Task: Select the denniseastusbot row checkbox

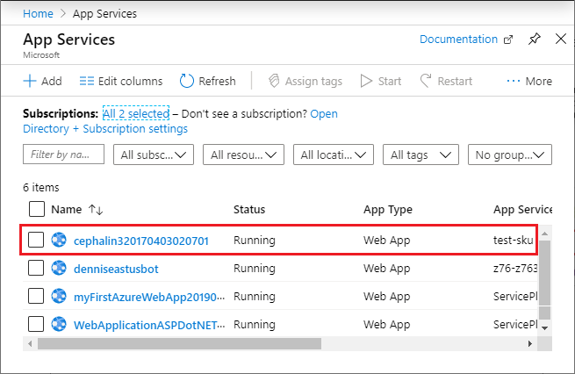Action: click(36, 268)
